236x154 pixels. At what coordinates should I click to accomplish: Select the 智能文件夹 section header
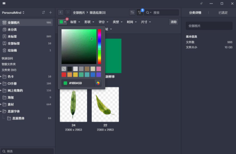tap(9, 64)
